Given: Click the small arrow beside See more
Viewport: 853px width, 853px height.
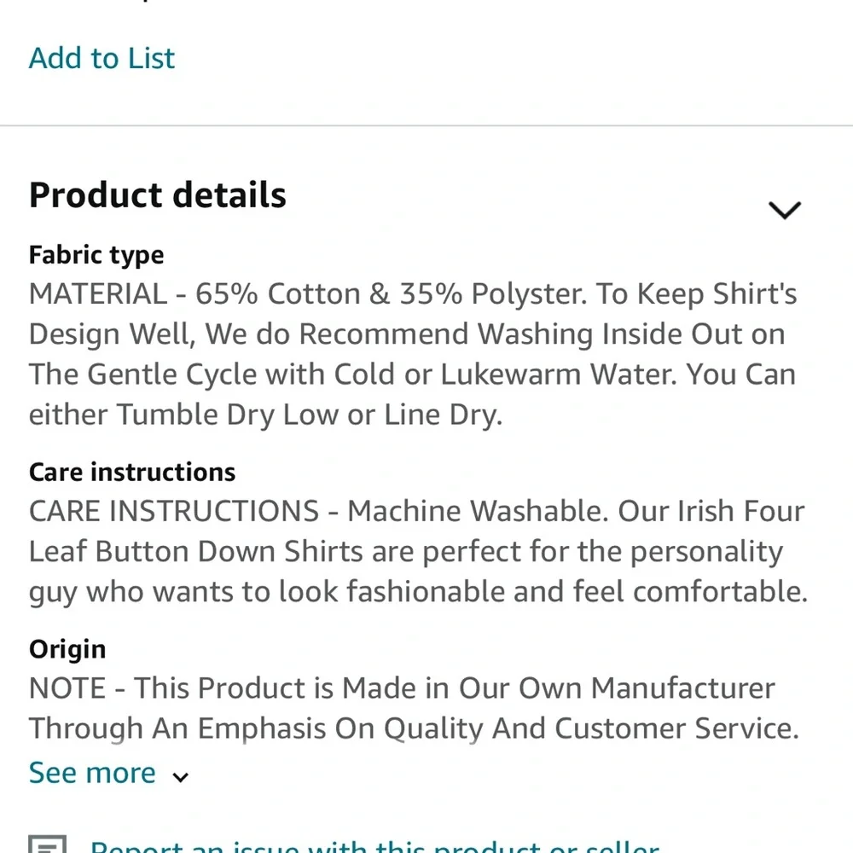Looking at the screenshot, I should coord(180,776).
